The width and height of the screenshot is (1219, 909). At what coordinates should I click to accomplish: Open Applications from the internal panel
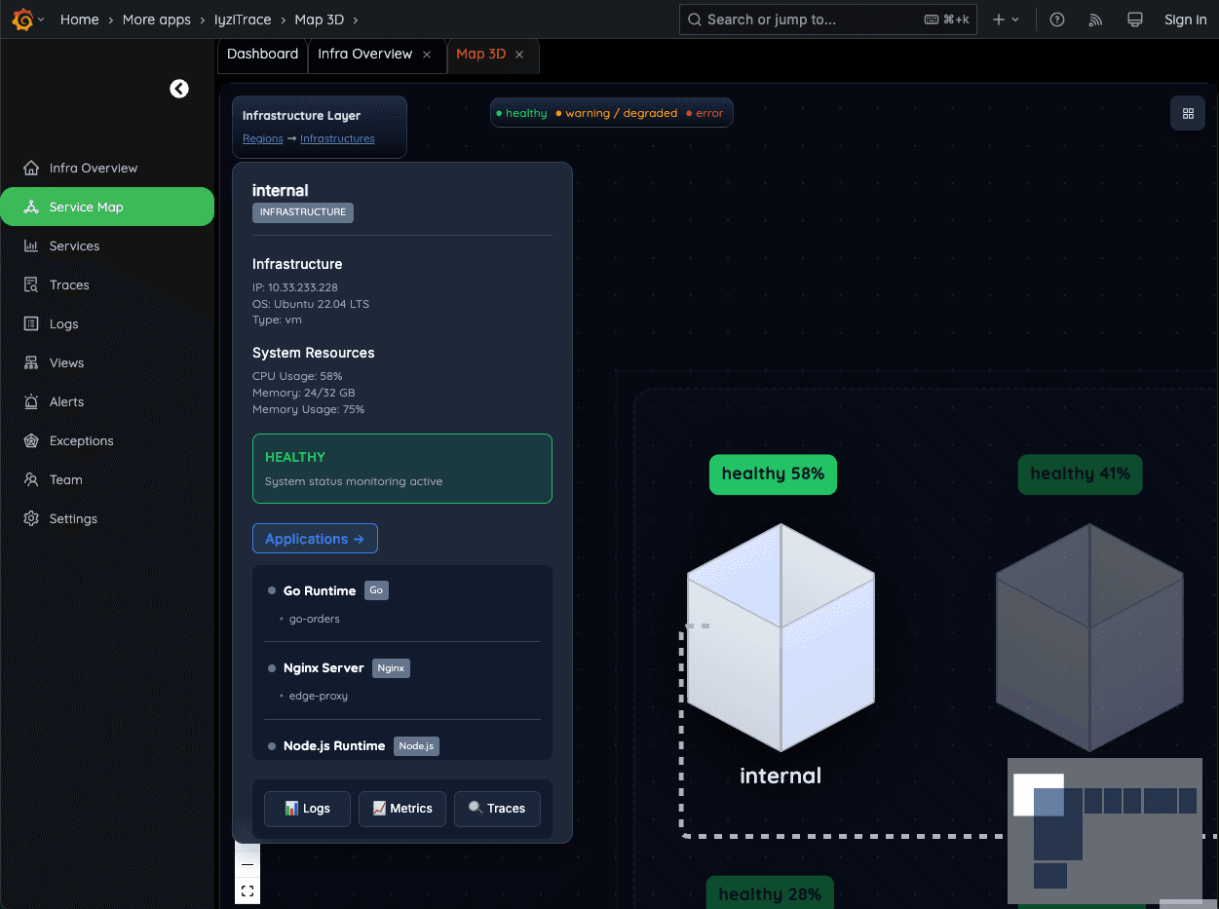pyautogui.click(x=315, y=538)
